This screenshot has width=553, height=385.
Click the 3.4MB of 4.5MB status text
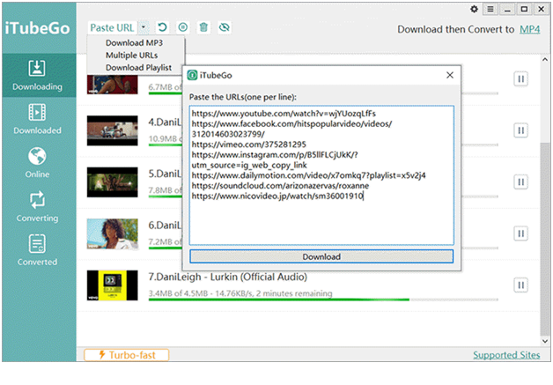(x=240, y=293)
